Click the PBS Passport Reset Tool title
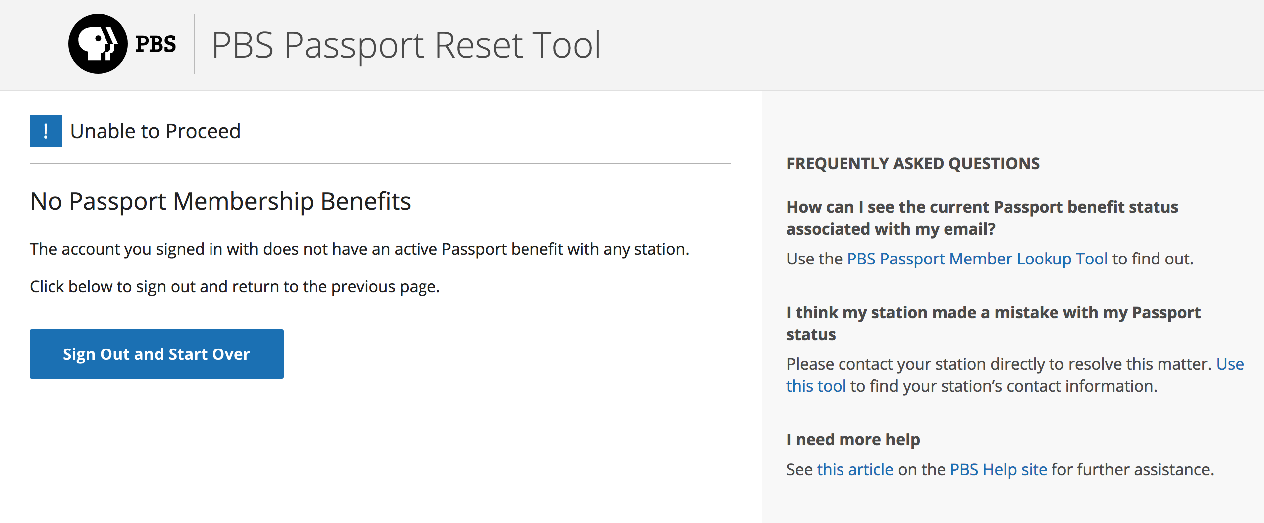Image resolution: width=1264 pixels, height=523 pixels. 406,45
